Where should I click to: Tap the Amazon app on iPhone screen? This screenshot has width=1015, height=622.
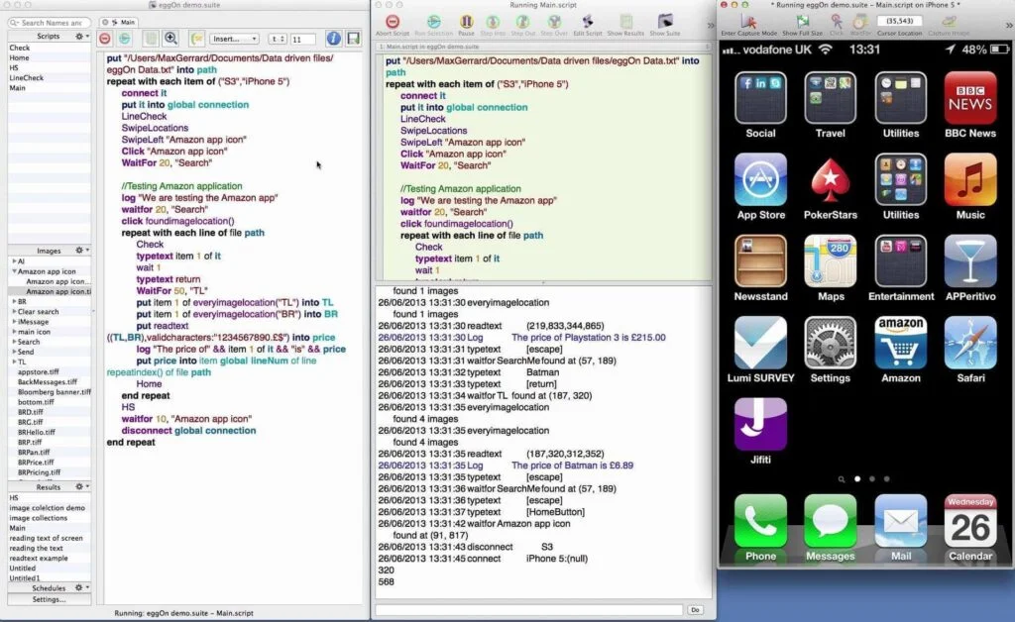pyautogui.click(x=900, y=350)
